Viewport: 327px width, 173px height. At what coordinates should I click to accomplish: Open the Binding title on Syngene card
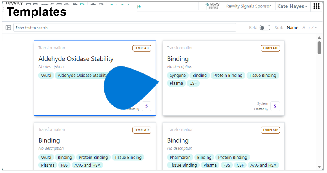pyautogui.click(x=178, y=59)
